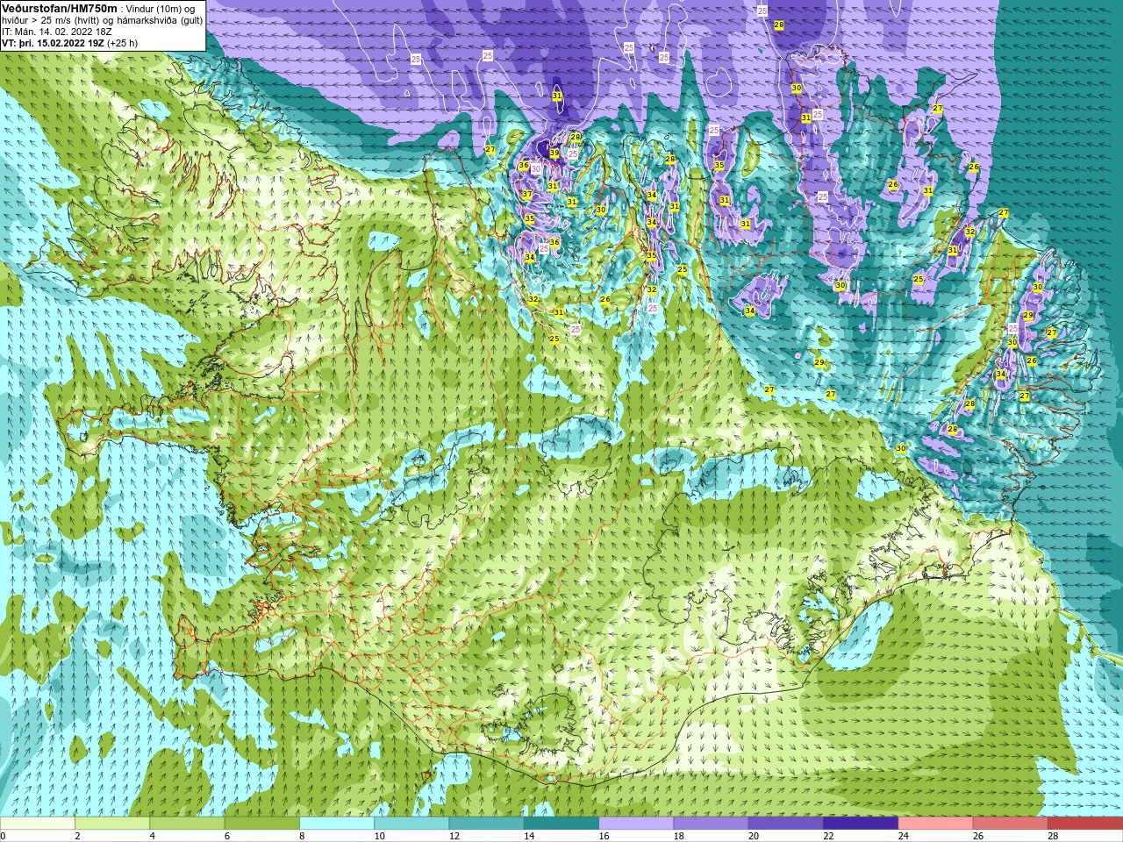The width and height of the screenshot is (1123, 842).
Task: Click the yellow peak gust marker "39"
Action: pos(554,153)
